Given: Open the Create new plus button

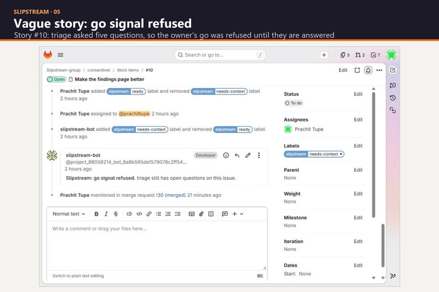Looking at the screenshot, I should pyautogui.click(x=324, y=55).
